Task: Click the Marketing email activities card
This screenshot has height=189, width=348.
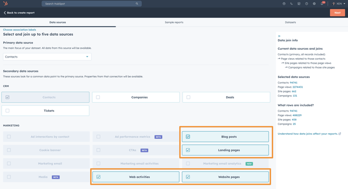Action: [136, 164]
